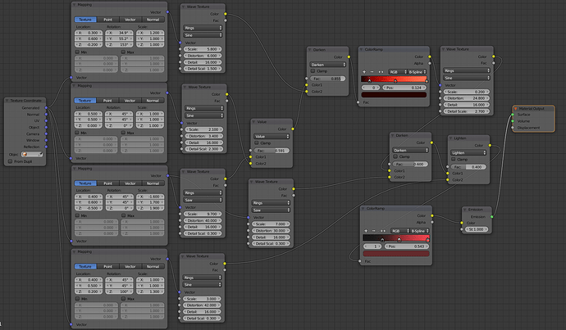566x330 pixels.
Task: Click the minus icon in the ColorRamp with Pos 0.543
Action: [374, 231]
